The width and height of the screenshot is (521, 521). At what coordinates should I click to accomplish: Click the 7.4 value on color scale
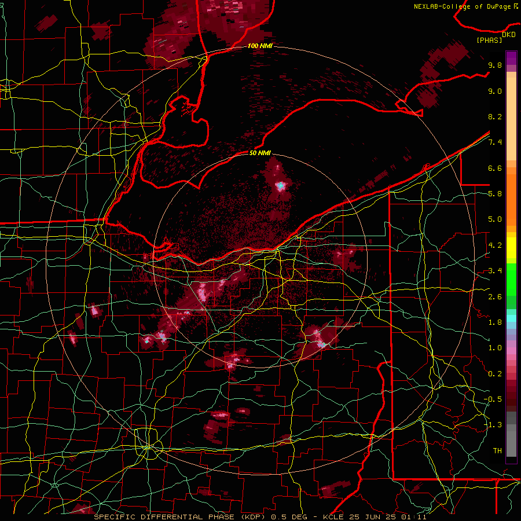(x=495, y=142)
